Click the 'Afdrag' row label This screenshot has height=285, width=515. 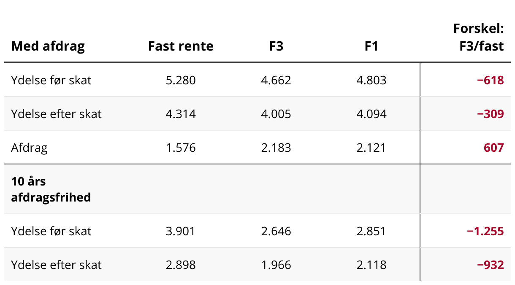[29, 148]
